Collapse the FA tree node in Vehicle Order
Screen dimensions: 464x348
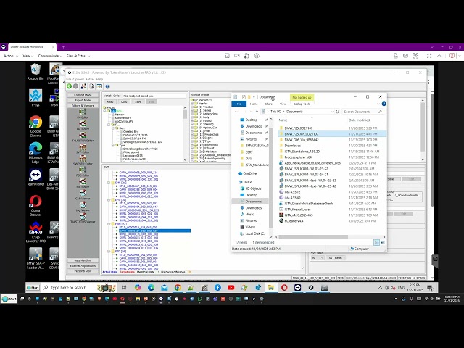pos(104,111)
